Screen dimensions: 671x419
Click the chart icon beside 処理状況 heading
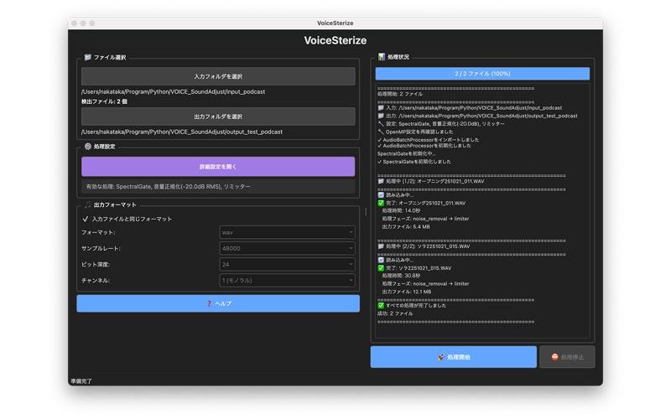pos(382,57)
